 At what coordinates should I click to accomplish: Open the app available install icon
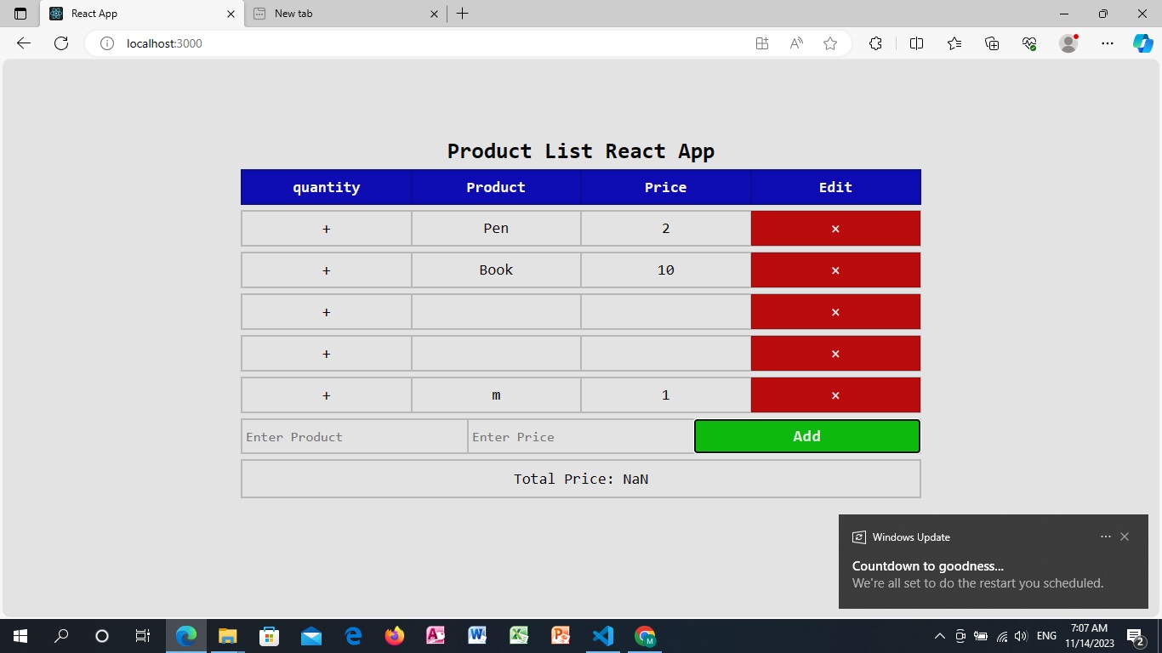(x=762, y=43)
